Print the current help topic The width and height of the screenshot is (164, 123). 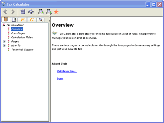pyautogui.click(x=41, y=12)
